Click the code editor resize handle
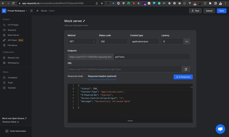229x137 pixels. [130, 121]
